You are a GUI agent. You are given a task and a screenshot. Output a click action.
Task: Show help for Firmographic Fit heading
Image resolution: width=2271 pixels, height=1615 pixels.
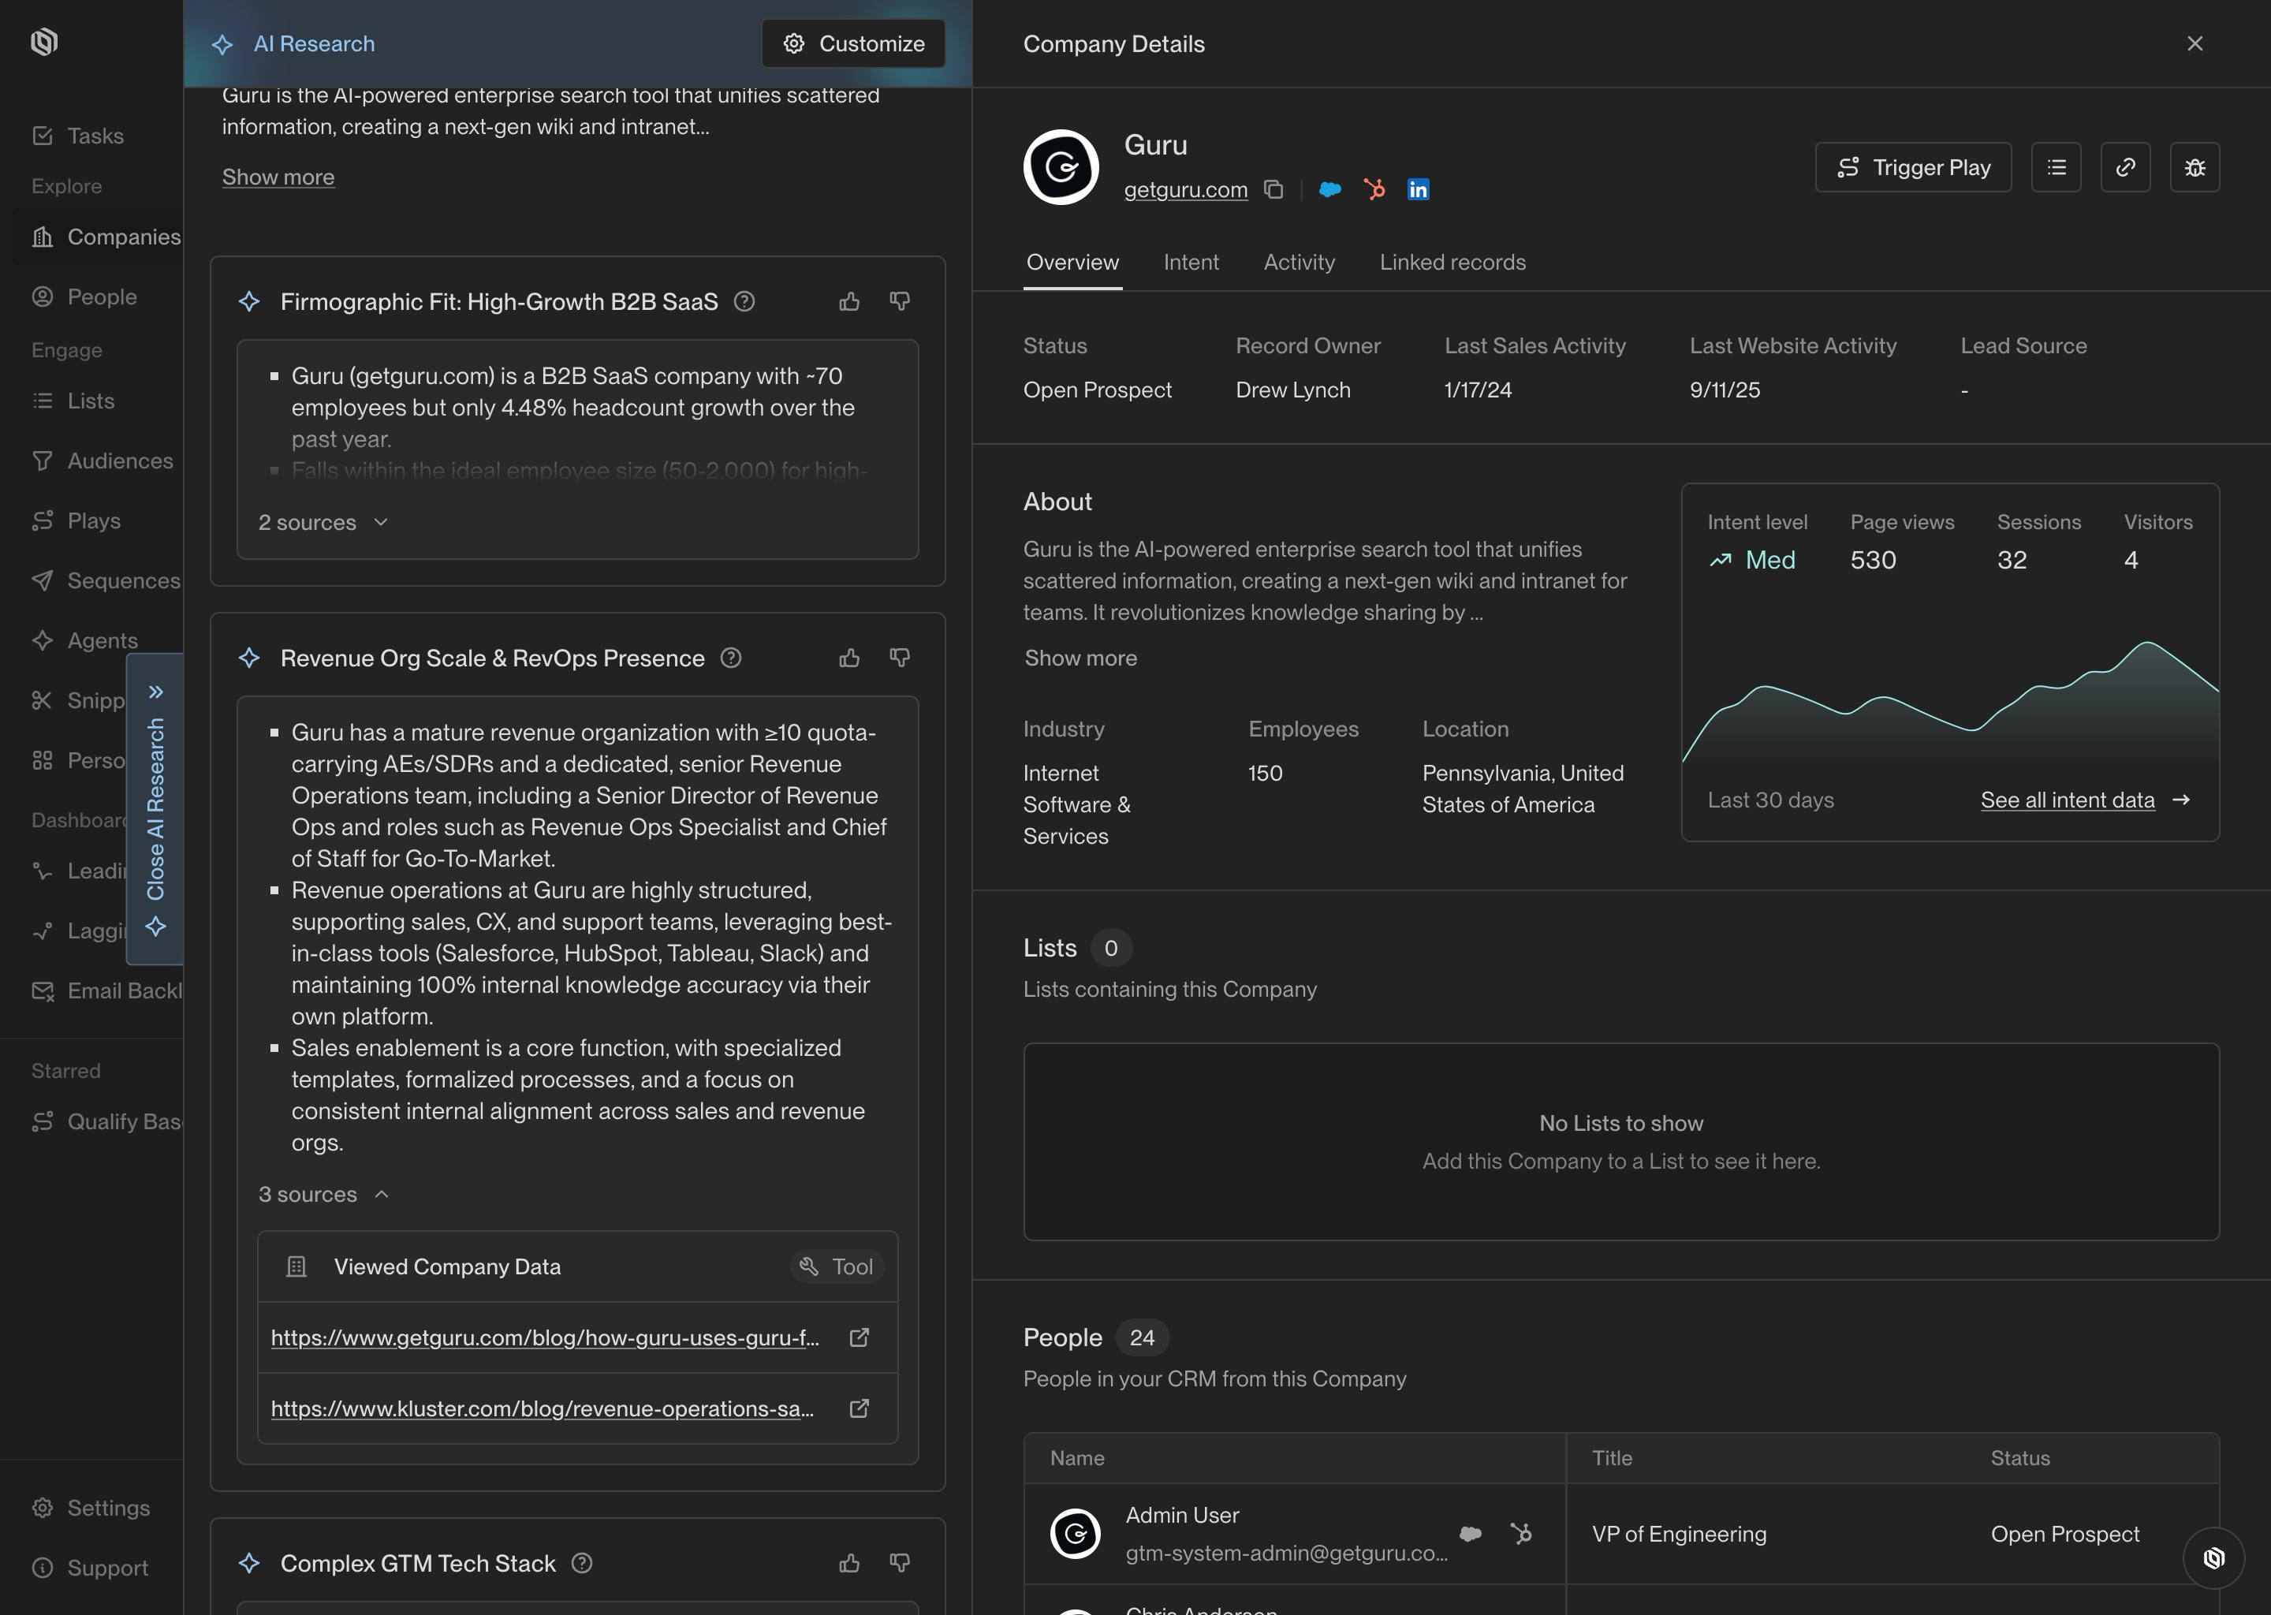click(x=744, y=301)
